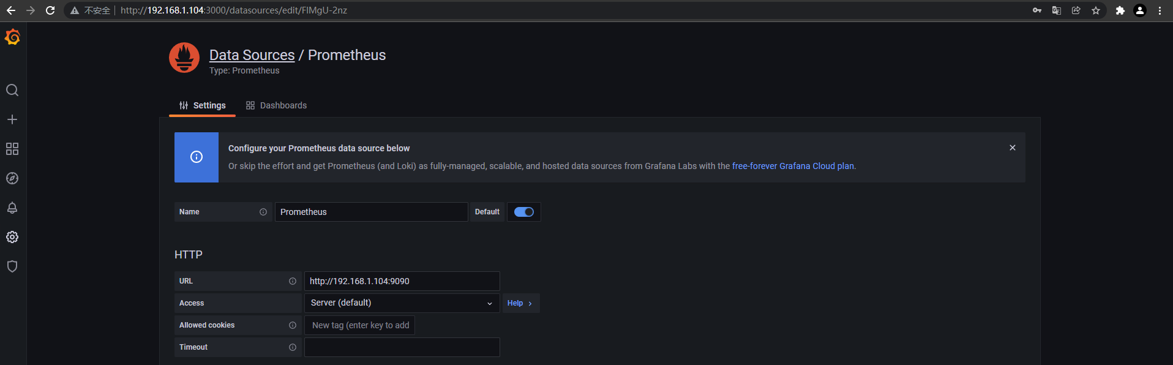The height and width of the screenshot is (365, 1173).
Task: Show tooltip icon beside Name label
Action: [263, 212]
